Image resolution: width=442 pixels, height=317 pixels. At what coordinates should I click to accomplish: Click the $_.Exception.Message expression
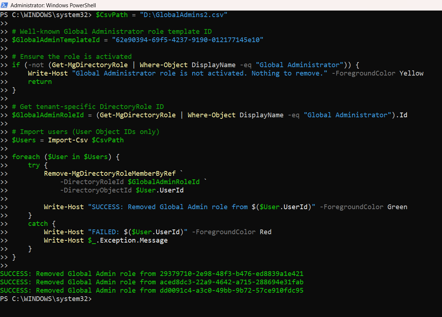127,240
